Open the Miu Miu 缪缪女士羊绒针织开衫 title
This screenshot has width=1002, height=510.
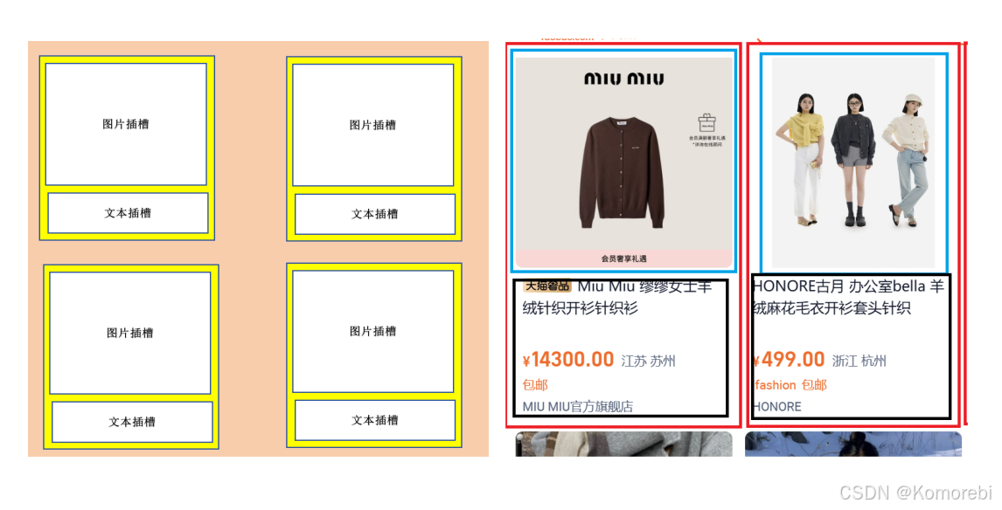[617, 298]
